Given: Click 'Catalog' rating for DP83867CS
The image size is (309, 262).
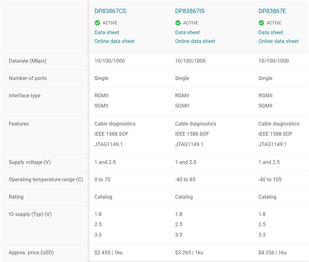Looking at the screenshot, I should [x=103, y=196].
